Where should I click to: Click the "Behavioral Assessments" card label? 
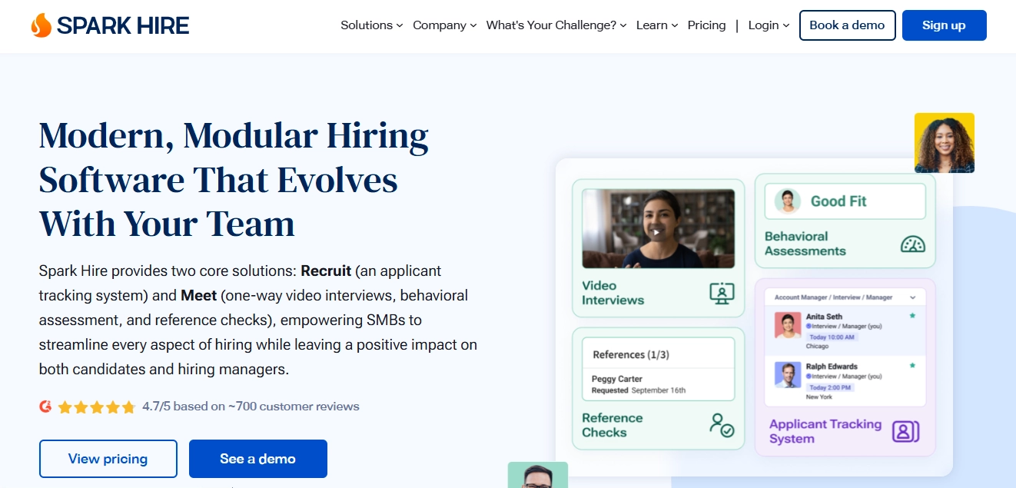tap(805, 244)
